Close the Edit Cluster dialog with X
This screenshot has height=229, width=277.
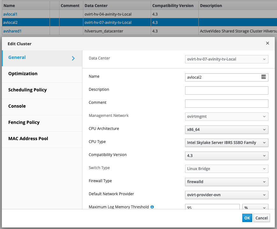(267, 43)
